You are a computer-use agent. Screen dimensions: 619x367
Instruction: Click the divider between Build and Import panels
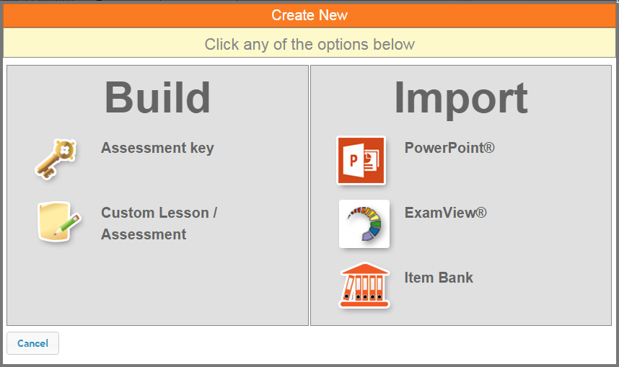[309, 195]
